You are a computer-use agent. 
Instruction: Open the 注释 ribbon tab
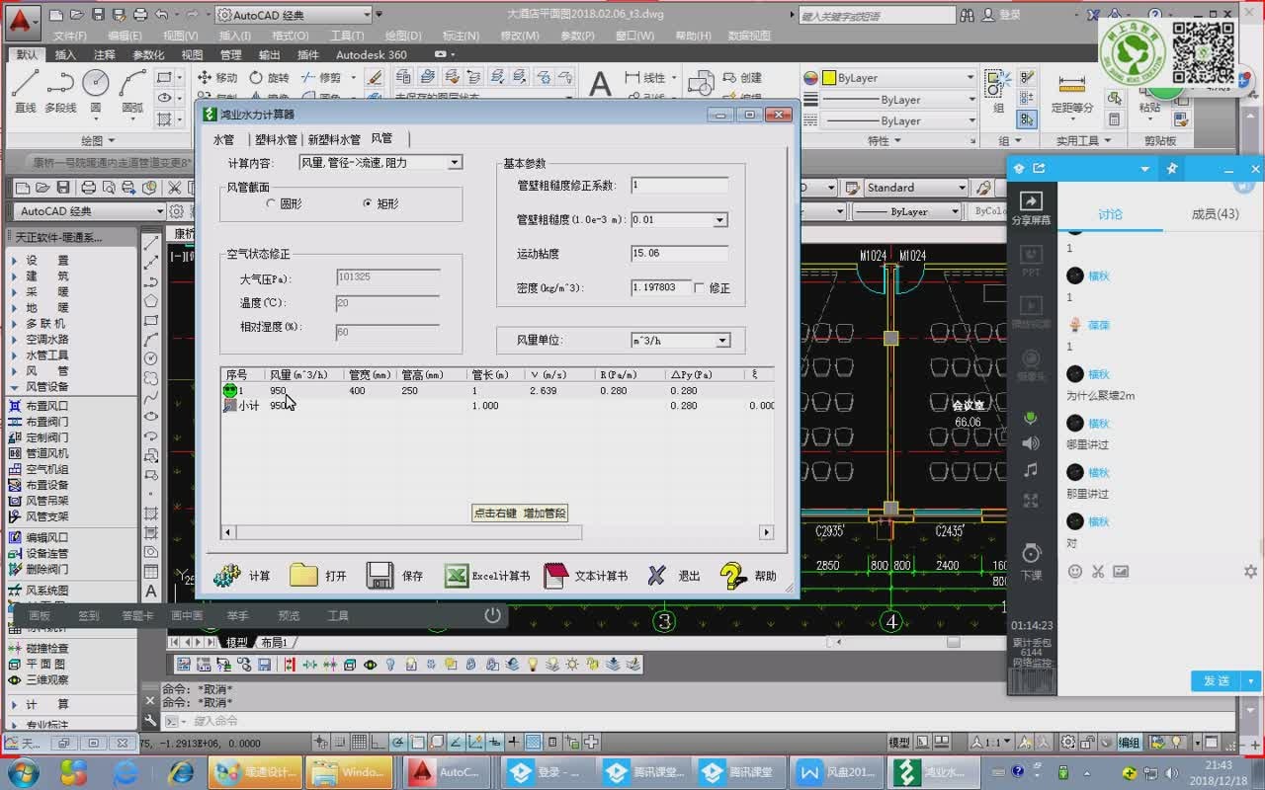(x=105, y=54)
